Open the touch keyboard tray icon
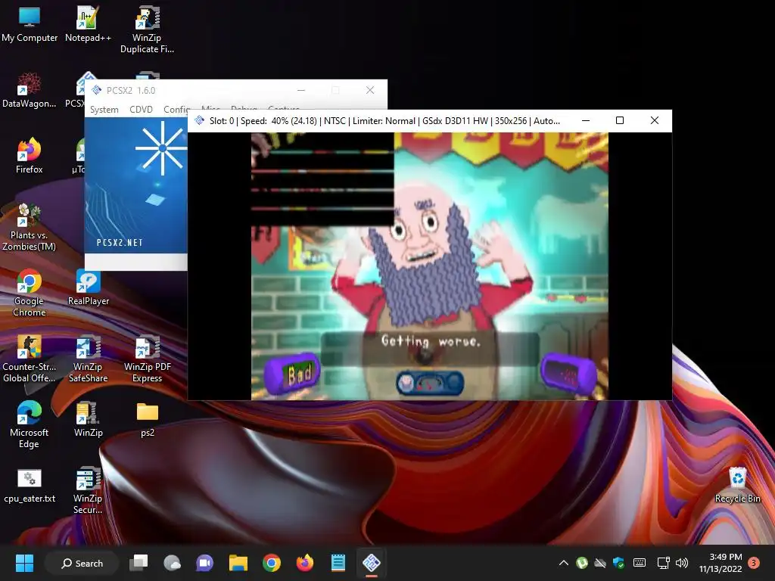This screenshot has height=581, width=775. point(639,563)
